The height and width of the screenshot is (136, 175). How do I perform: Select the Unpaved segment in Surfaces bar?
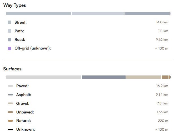pos(165,77)
